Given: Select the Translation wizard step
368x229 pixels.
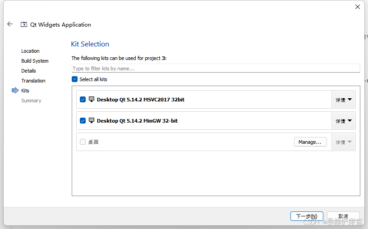Looking at the screenshot, I should 33,81.
